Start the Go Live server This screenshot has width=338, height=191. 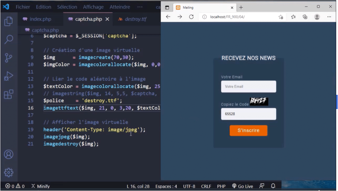point(243,186)
